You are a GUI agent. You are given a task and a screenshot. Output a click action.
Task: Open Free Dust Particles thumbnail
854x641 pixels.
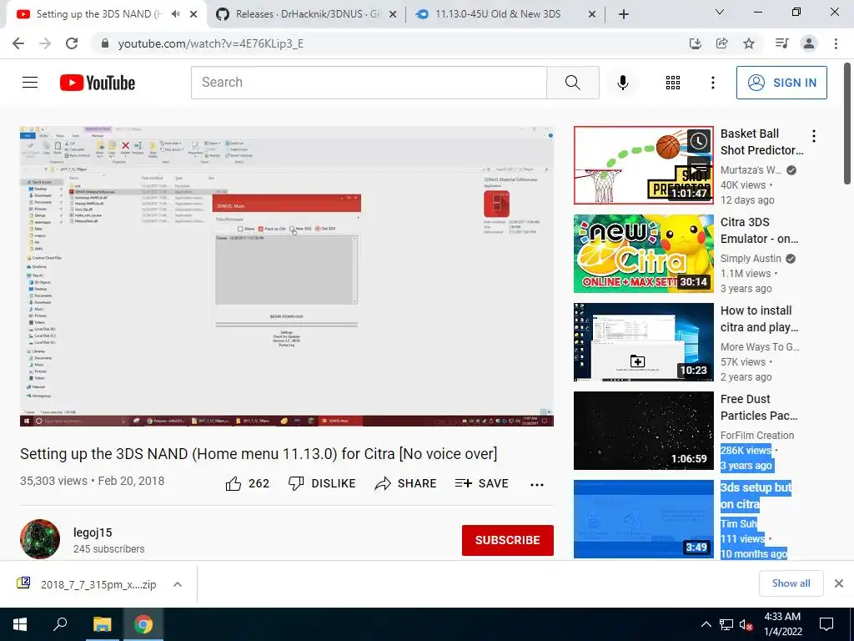(x=643, y=431)
